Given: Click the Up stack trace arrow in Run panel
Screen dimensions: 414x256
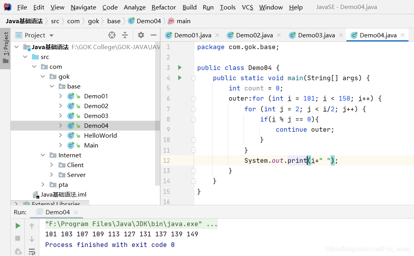Looking at the screenshot, I should tap(32, 226).
